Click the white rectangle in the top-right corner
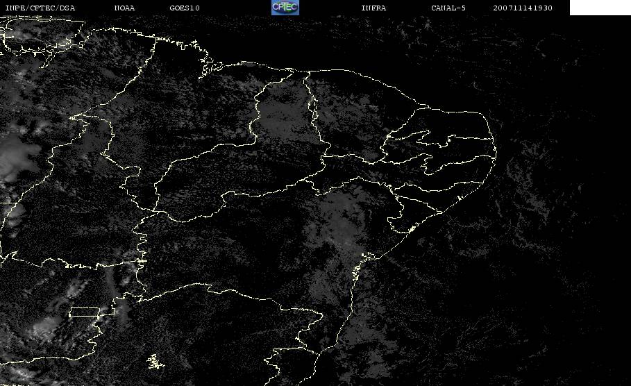Screen dimensions: 631x386 pos(600,8)
